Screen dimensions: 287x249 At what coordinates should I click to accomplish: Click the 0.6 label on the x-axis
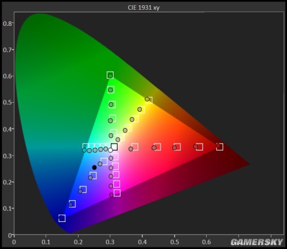tap(207, 242)
